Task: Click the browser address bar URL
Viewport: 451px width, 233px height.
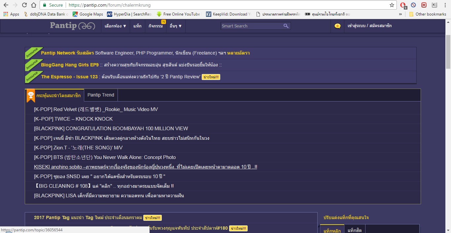Action: pyautogui.click(x=110, y=5)
